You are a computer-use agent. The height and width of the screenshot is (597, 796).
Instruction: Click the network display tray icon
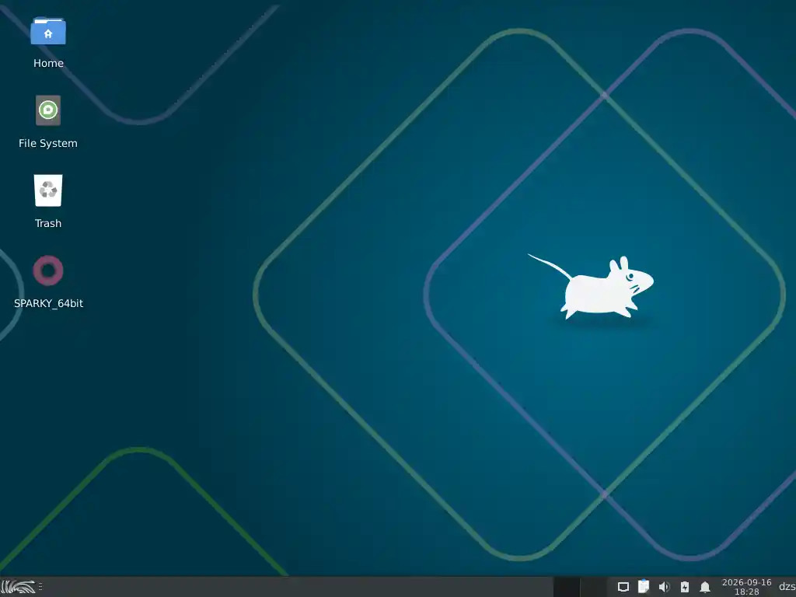[x=623, y=588]
